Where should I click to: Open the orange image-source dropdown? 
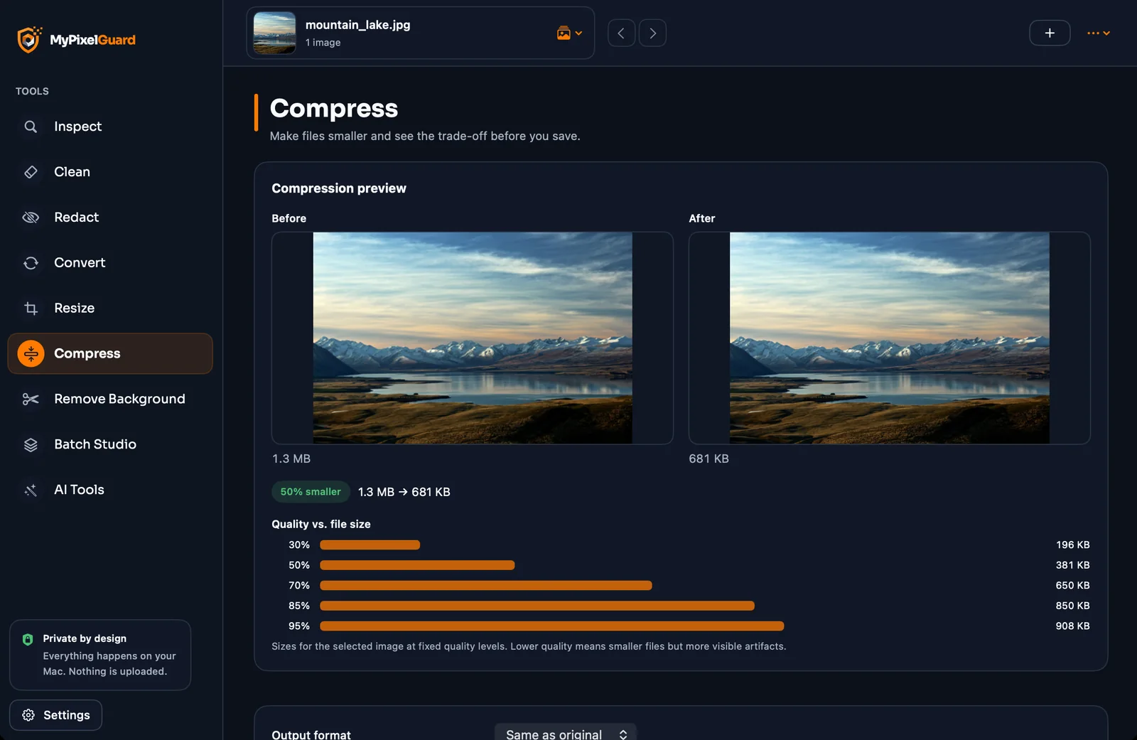click(569, 33)
